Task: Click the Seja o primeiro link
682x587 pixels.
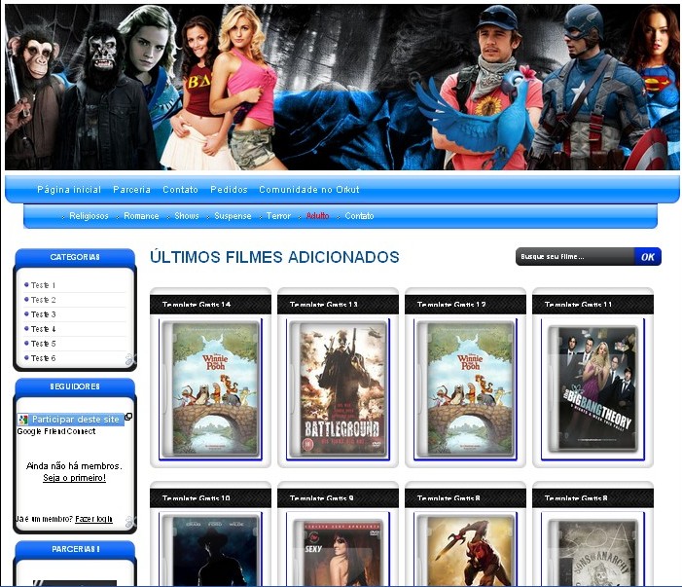Action: point(74,478)
